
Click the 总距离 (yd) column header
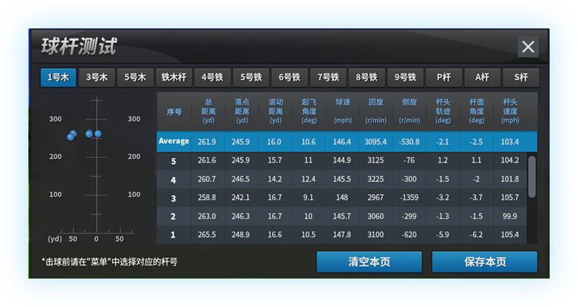pos(209,111)
